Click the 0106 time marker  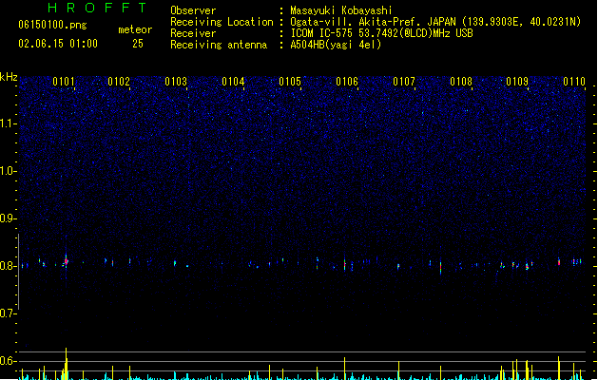347,82
